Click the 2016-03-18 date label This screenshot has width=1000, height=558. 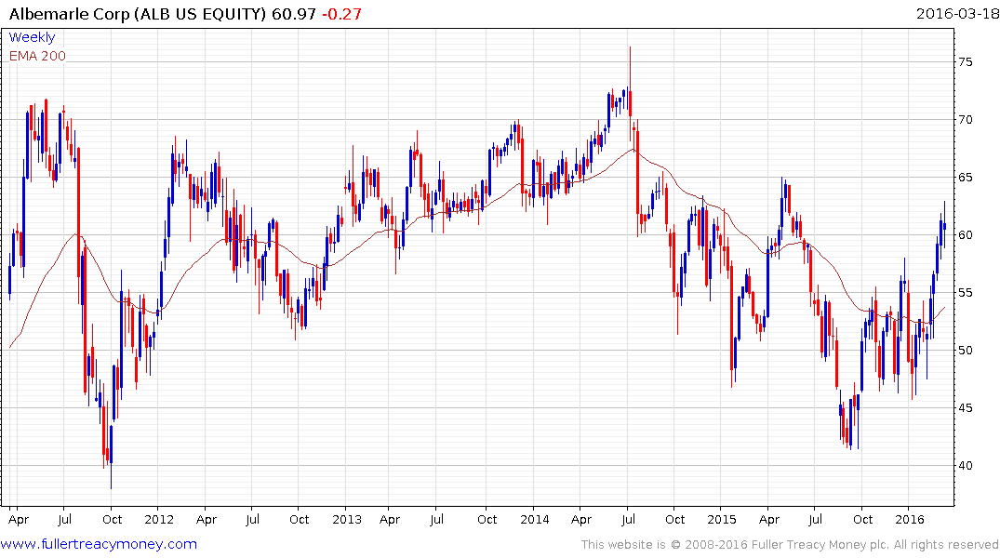pyautogui.click(x=957, y=13)
